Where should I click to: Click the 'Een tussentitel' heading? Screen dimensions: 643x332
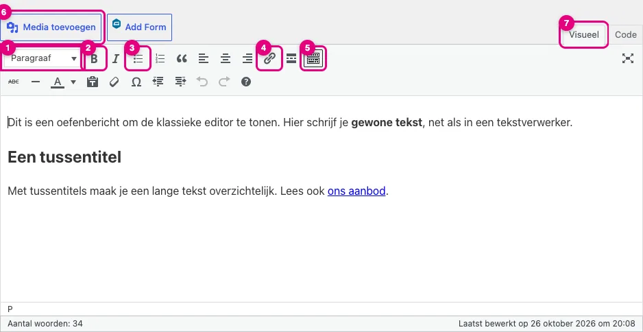[x=64, y=157]
